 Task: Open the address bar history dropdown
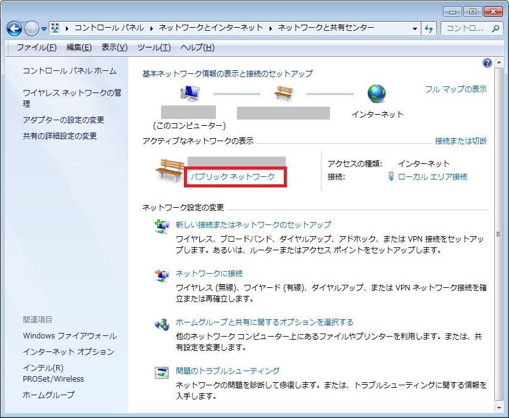pyautogui.click(x=415, y=28)
